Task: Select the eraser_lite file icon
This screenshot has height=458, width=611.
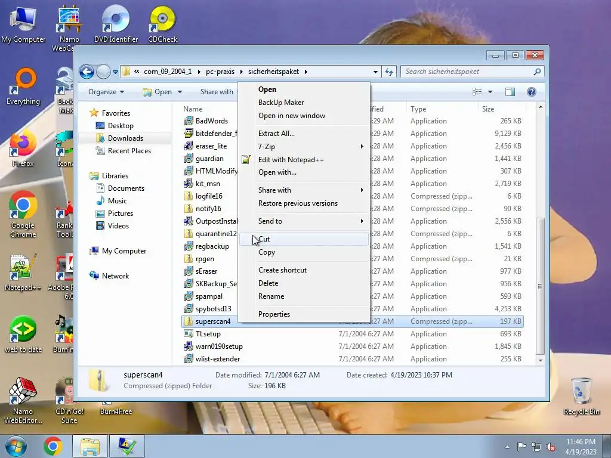Action: click(189, 146)
